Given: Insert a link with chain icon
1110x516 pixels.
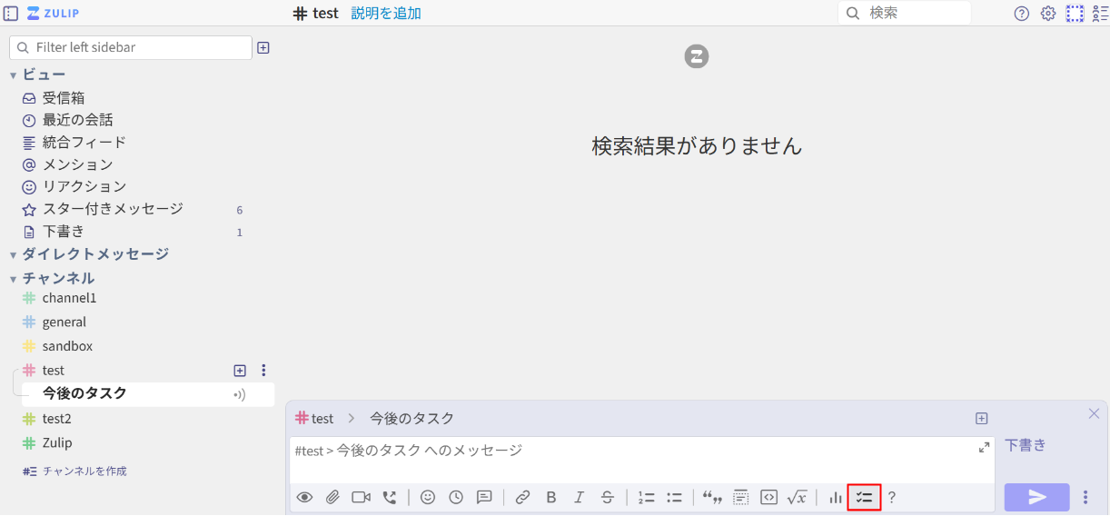Looking at the screenshot, I should point(522,497).
